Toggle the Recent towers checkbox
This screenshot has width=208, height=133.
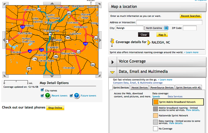(x=42, y=95)
